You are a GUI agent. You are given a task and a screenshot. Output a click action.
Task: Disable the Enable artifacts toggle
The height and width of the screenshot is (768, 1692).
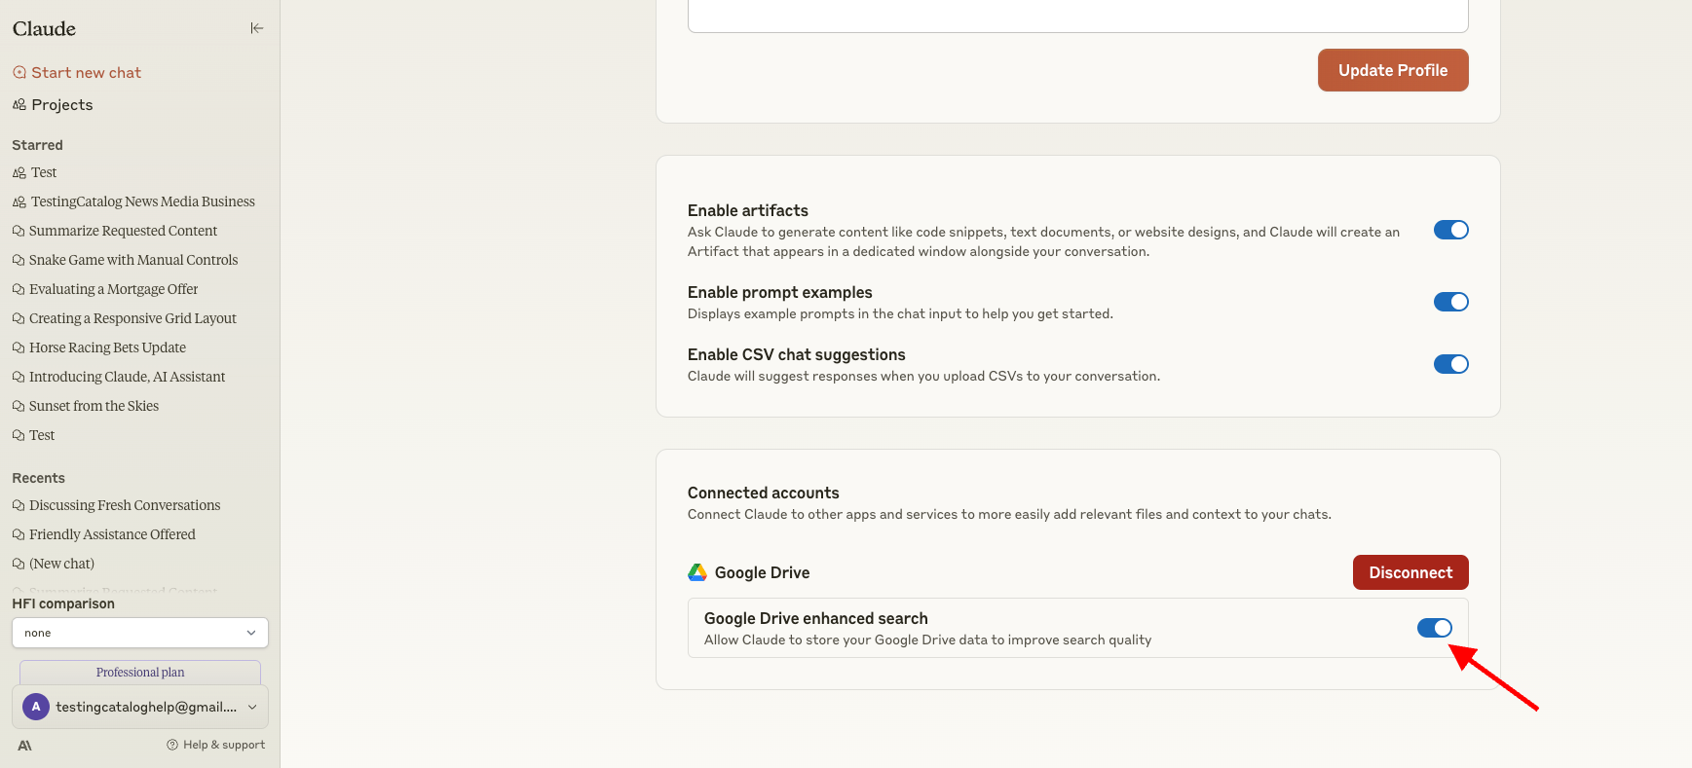[1450, 230]
